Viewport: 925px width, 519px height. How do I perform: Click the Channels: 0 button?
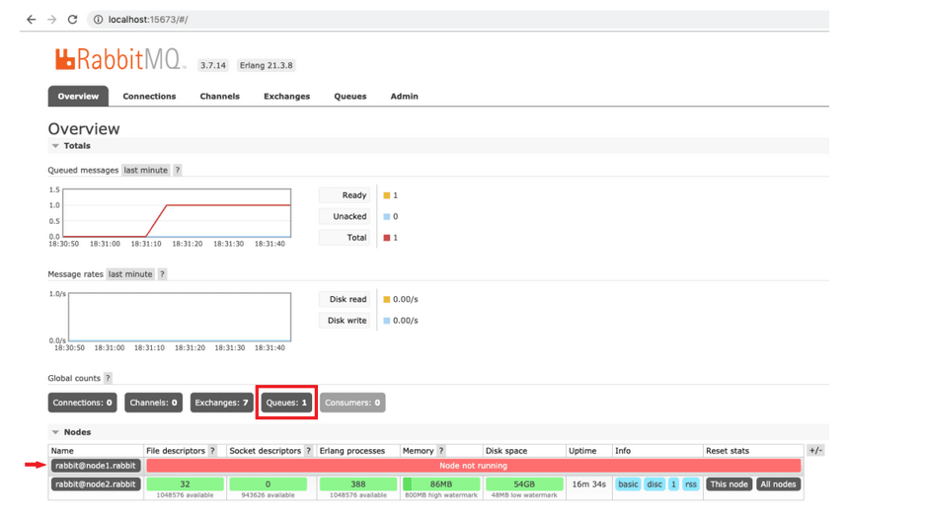tap(153, 403)
